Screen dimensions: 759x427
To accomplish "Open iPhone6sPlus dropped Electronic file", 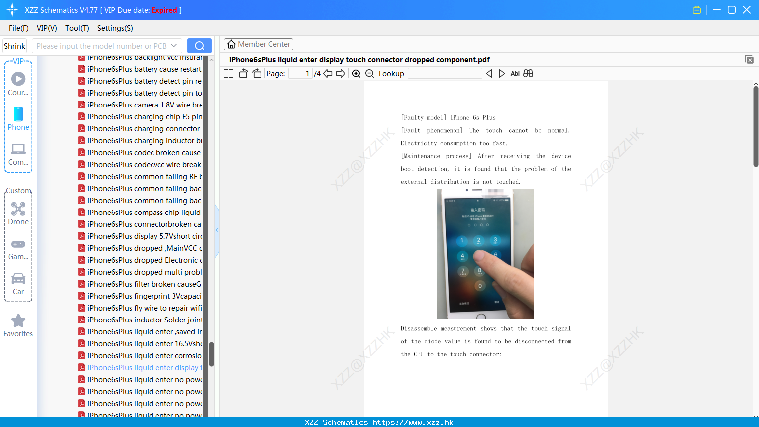I will tap(141, 260).
